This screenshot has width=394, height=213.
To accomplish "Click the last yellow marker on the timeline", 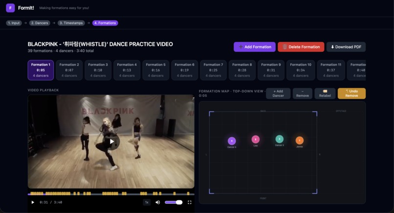I will pos(188,193).
